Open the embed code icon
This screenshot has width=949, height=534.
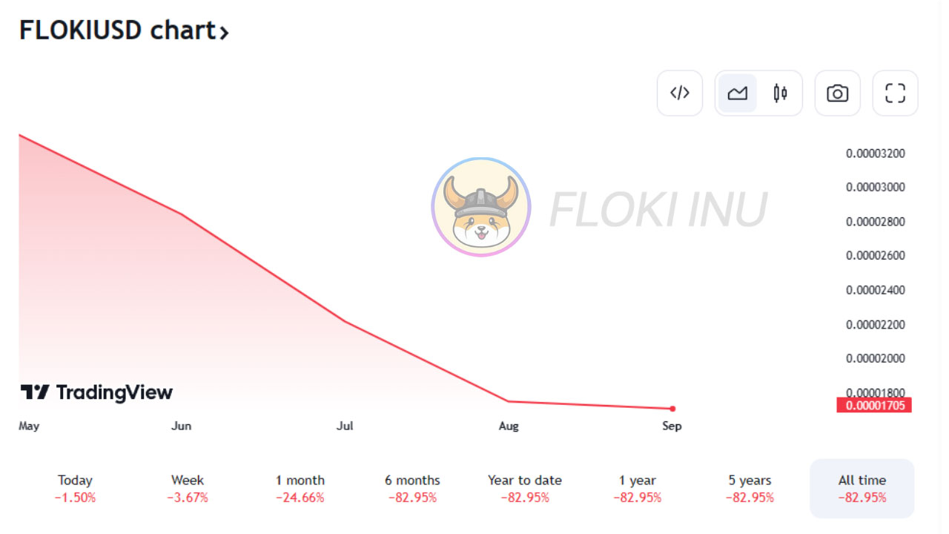pyautogui.click(x=680, y=93)
